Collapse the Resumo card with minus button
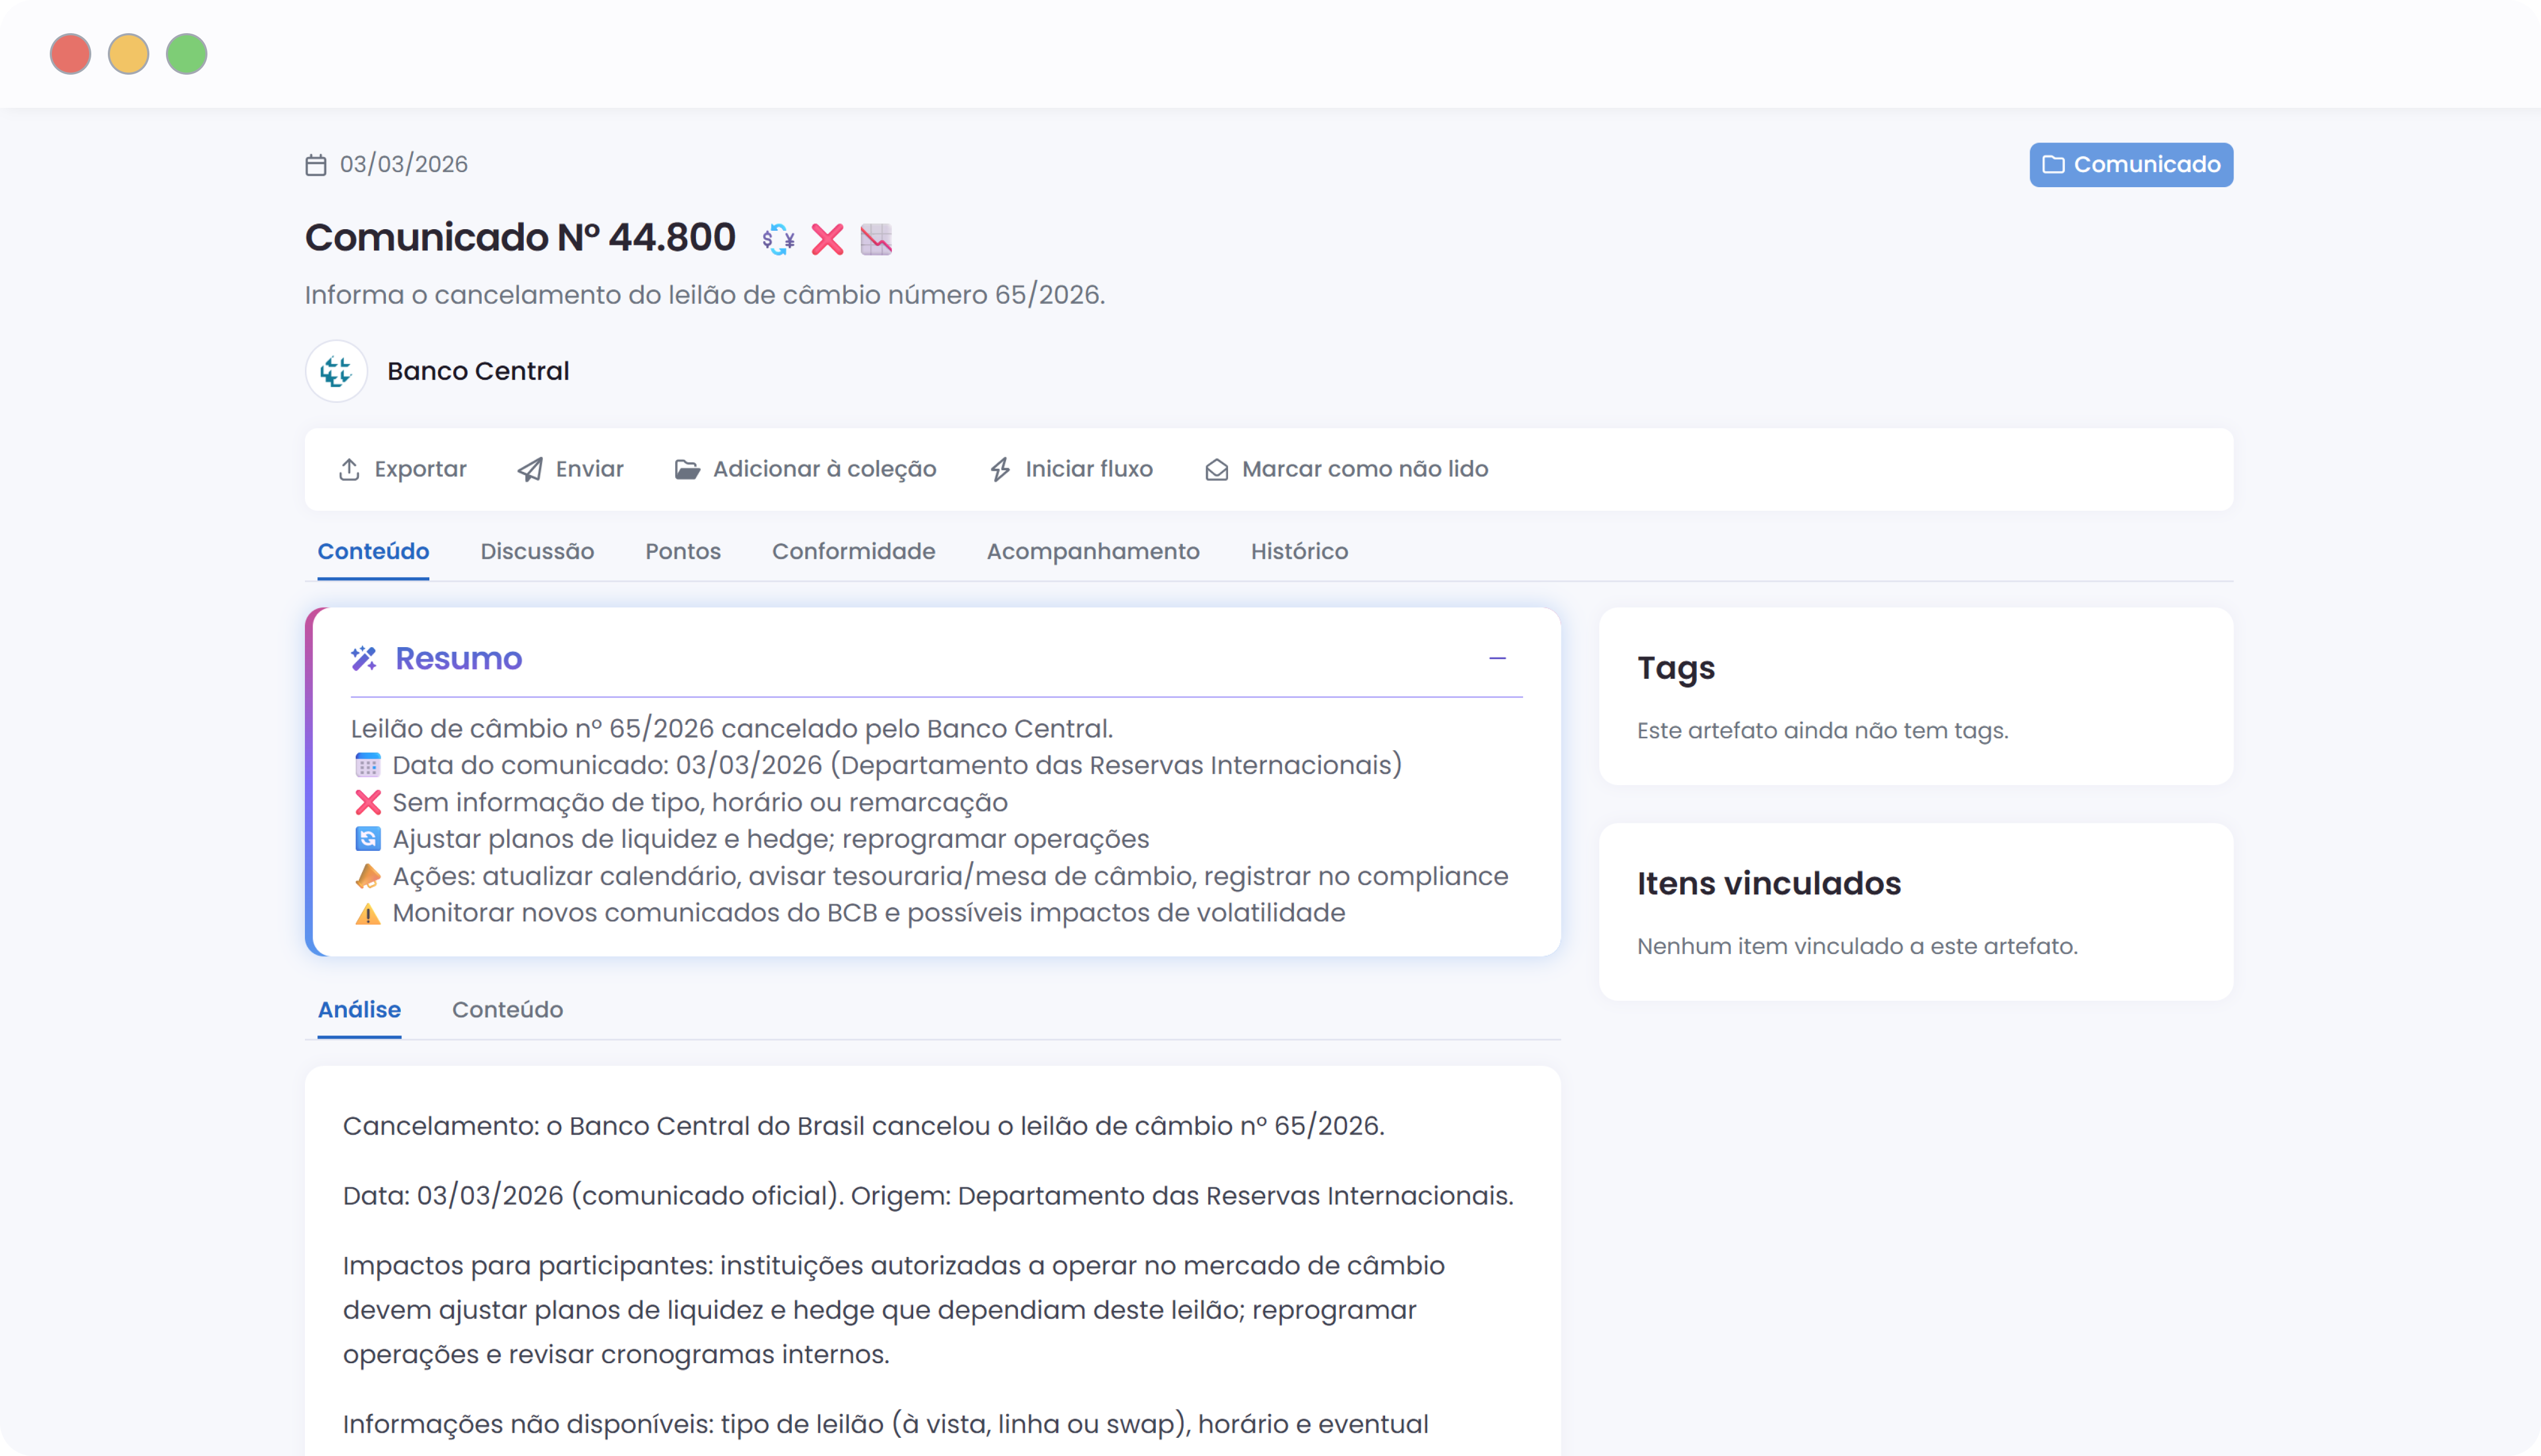Screen dimensions: 2541x1456 click(x=1497, y=658)
